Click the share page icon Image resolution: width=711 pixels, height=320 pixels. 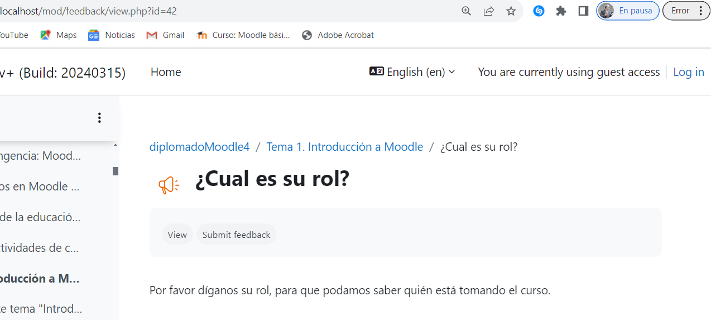tap(489, 11)
